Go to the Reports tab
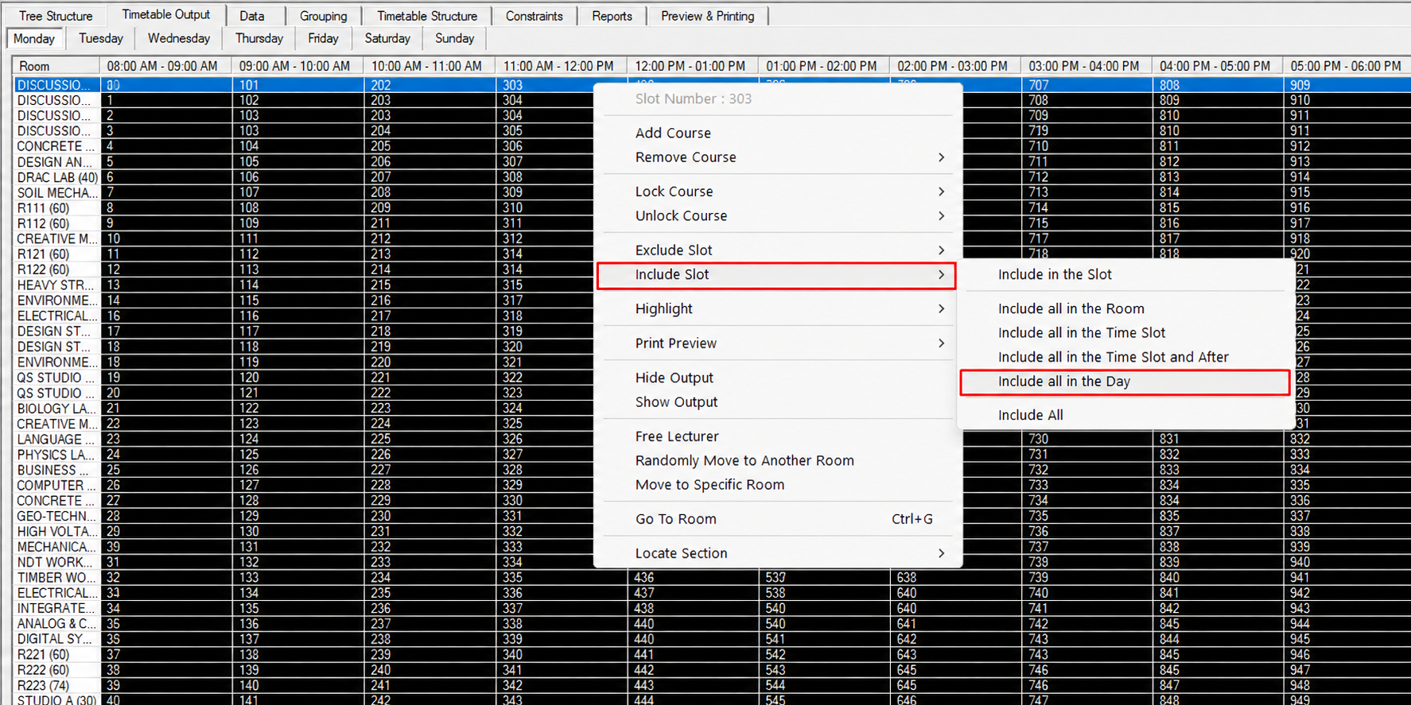 point(612,16)
